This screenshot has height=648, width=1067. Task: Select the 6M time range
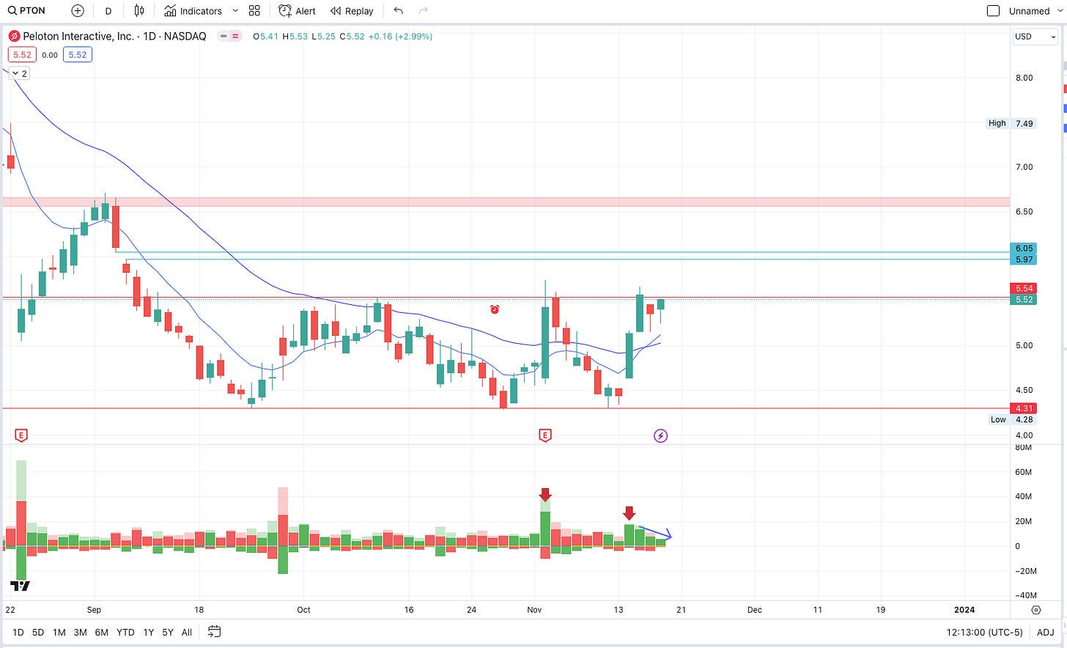tap(102, 632)
